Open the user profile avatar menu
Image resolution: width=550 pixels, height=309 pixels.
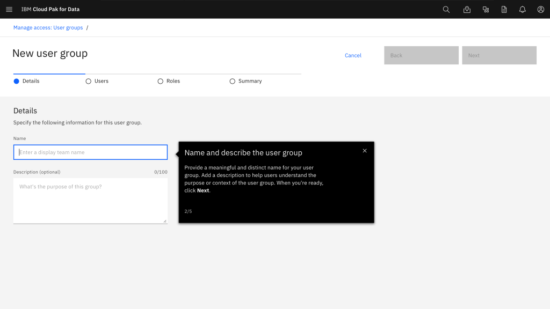coord(540,9)
